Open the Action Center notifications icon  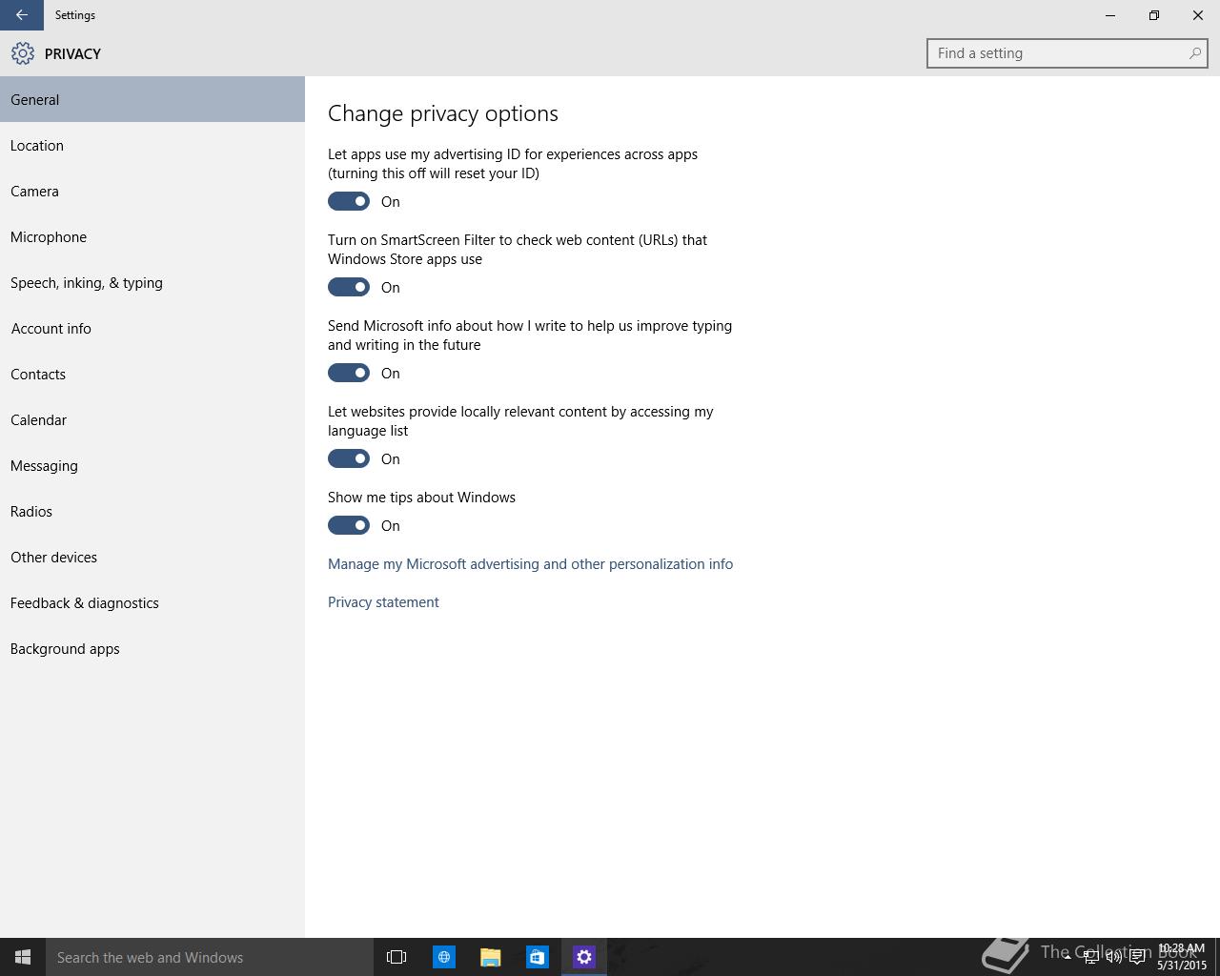point(1137,957)
